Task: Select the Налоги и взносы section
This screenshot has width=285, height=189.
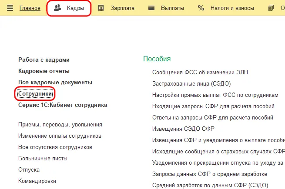Action: (232, 8)
